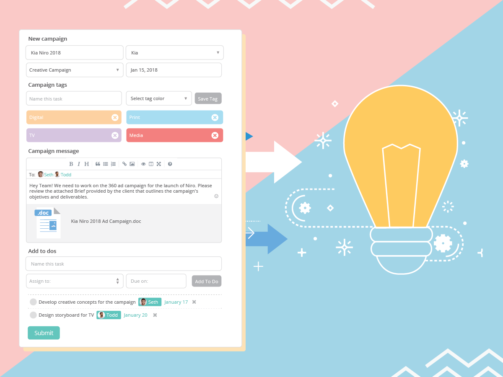
Task: Open the attached .doc file icon
Action: pyautogui.click(x=48, y=223)
